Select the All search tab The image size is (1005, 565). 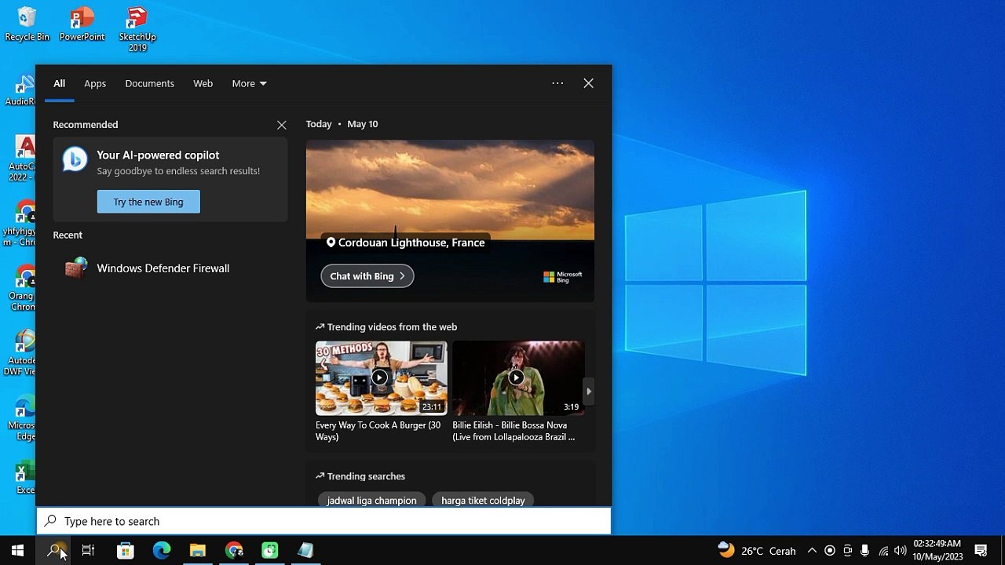click(x=59, y=83)
